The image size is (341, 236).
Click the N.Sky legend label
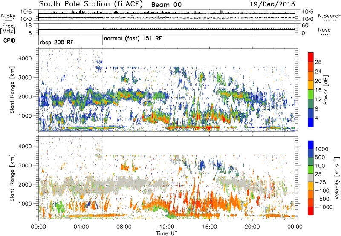(8, 16)
